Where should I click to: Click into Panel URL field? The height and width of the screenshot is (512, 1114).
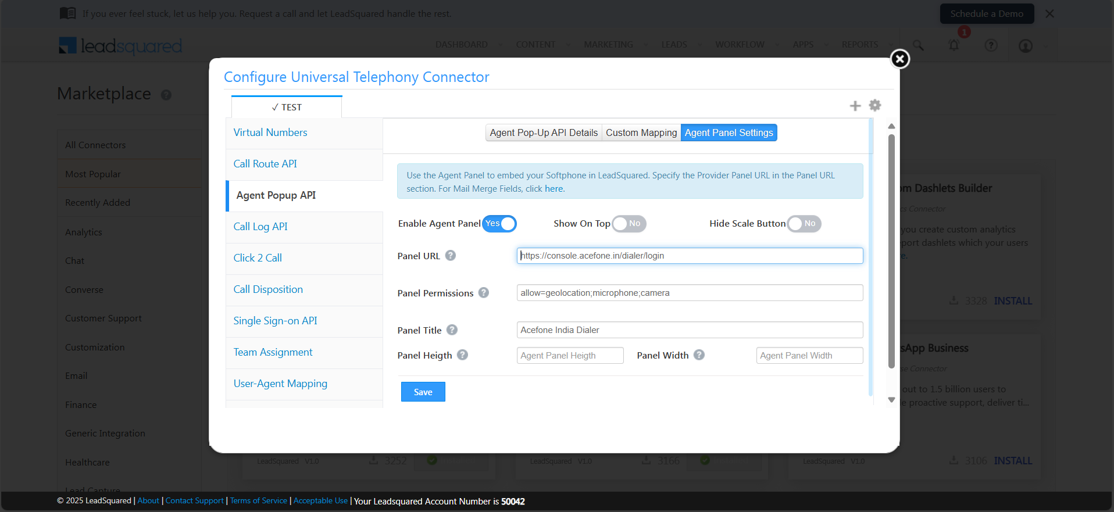[x=690, y=256]
